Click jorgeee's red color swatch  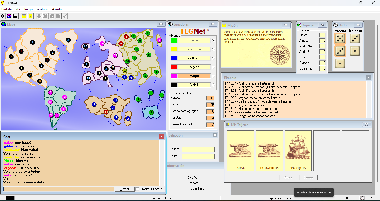click(174, 67)
